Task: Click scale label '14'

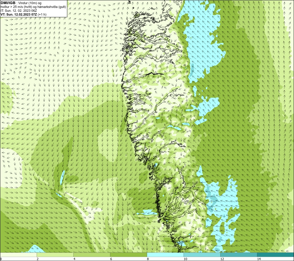Action: [x=259, y=259]
